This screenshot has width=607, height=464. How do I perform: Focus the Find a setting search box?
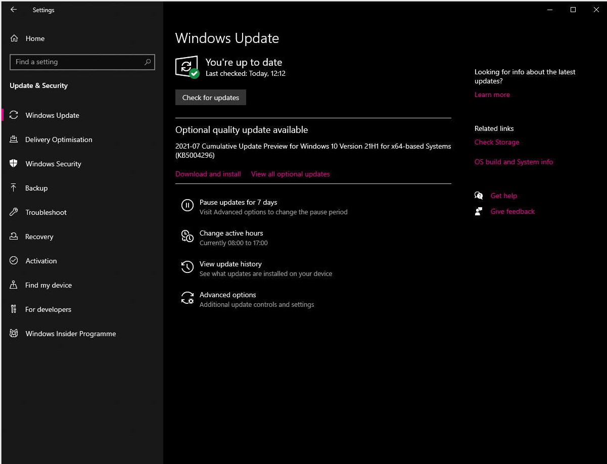coord(76,62)
